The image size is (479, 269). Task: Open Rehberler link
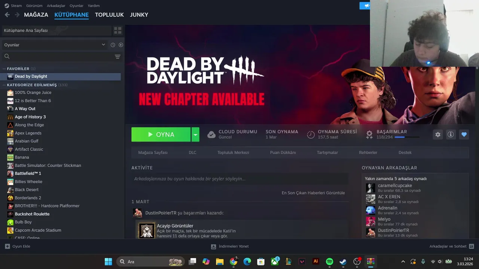click(368, 152)
